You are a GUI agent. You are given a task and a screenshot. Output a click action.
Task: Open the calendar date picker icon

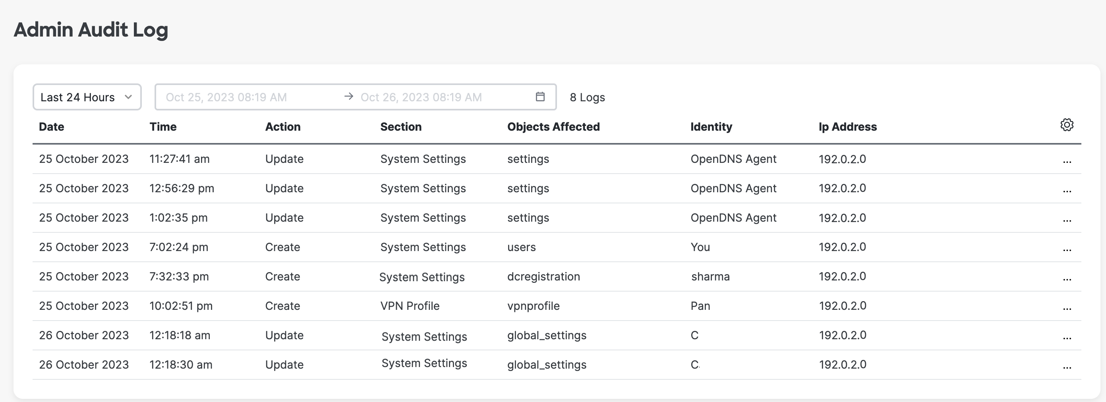coord(540,97)
